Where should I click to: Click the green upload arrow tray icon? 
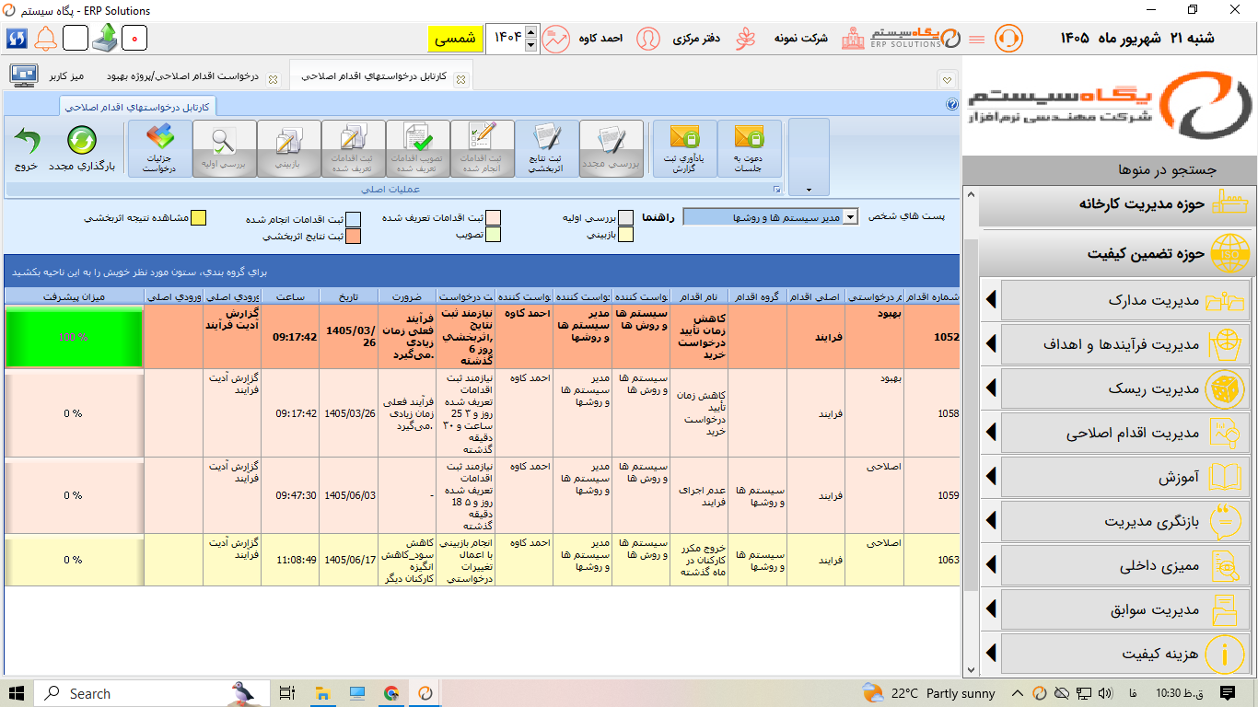(105, 39)
